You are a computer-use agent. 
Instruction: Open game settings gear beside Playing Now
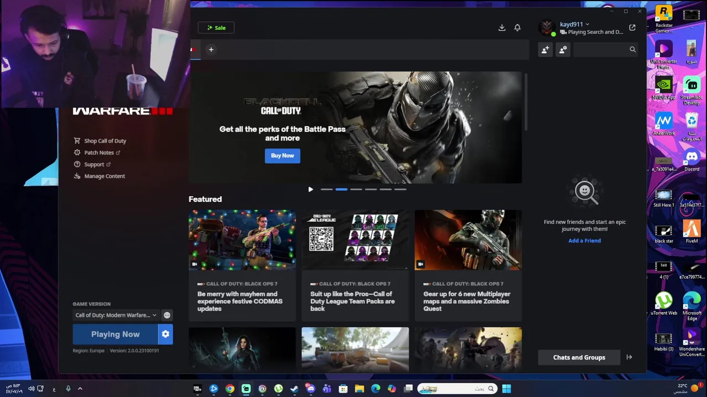165,334
